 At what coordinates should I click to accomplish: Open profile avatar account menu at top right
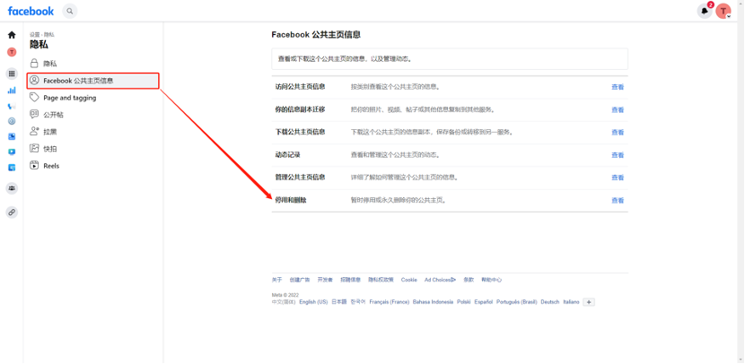click(723, 11)
